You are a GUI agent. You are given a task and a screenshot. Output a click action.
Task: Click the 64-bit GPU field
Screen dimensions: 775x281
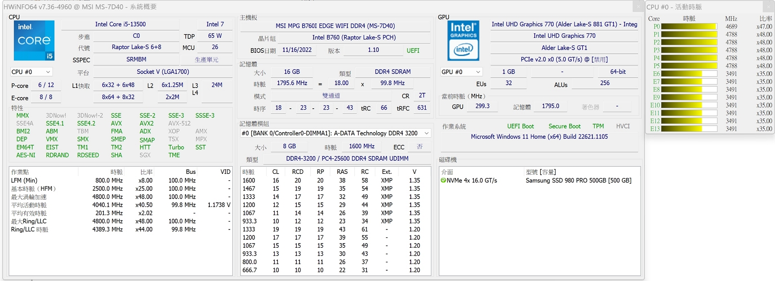point(618,72)
